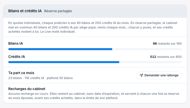Image resolution: width=190 pixels, height=108 pixels.
Task: Click the bold 96 remaining count
Action: point(155,44)
